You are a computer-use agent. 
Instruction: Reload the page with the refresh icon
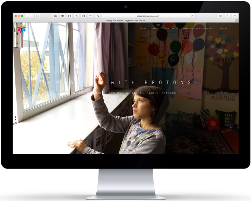pos(192,16)
